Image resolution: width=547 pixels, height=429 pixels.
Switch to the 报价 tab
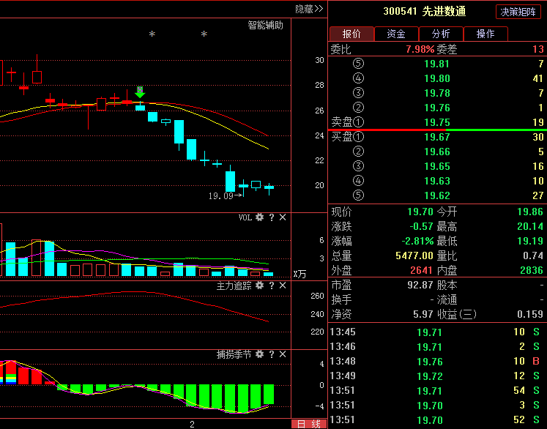tap(351, 34)
